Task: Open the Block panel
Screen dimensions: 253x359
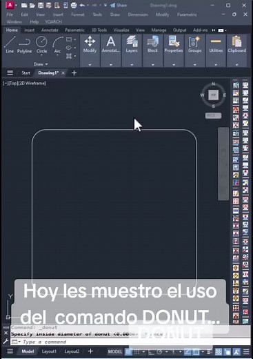Action: point(152,50)
